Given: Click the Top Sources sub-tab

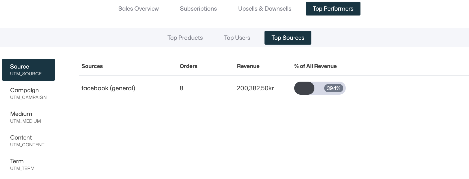Looking at the screenshot, I should click(288, 38).
